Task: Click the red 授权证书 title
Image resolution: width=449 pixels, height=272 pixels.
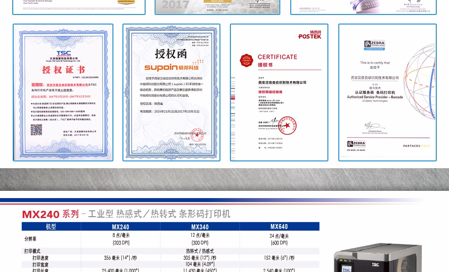Action: tap(63, 69)
